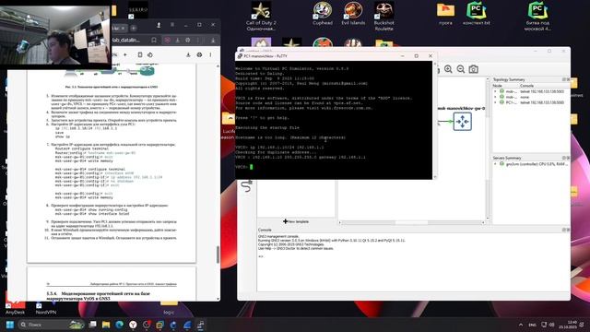Open Buckshot Roulette desktop shortcut
The height and width of the screenshot is (332, 590).
coord(383,16)
